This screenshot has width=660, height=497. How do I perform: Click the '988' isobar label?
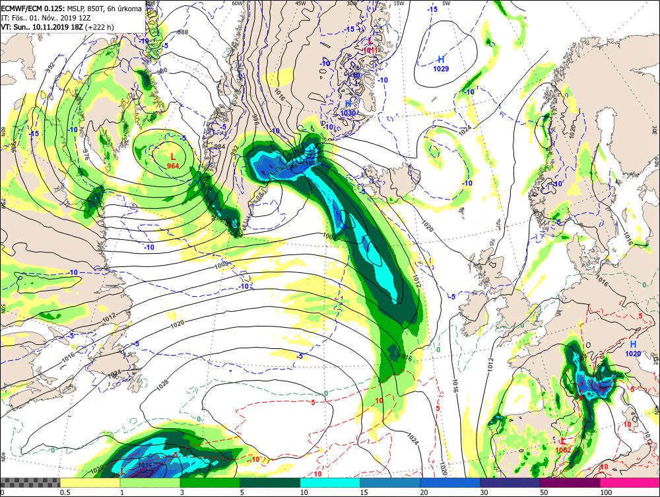183,32
